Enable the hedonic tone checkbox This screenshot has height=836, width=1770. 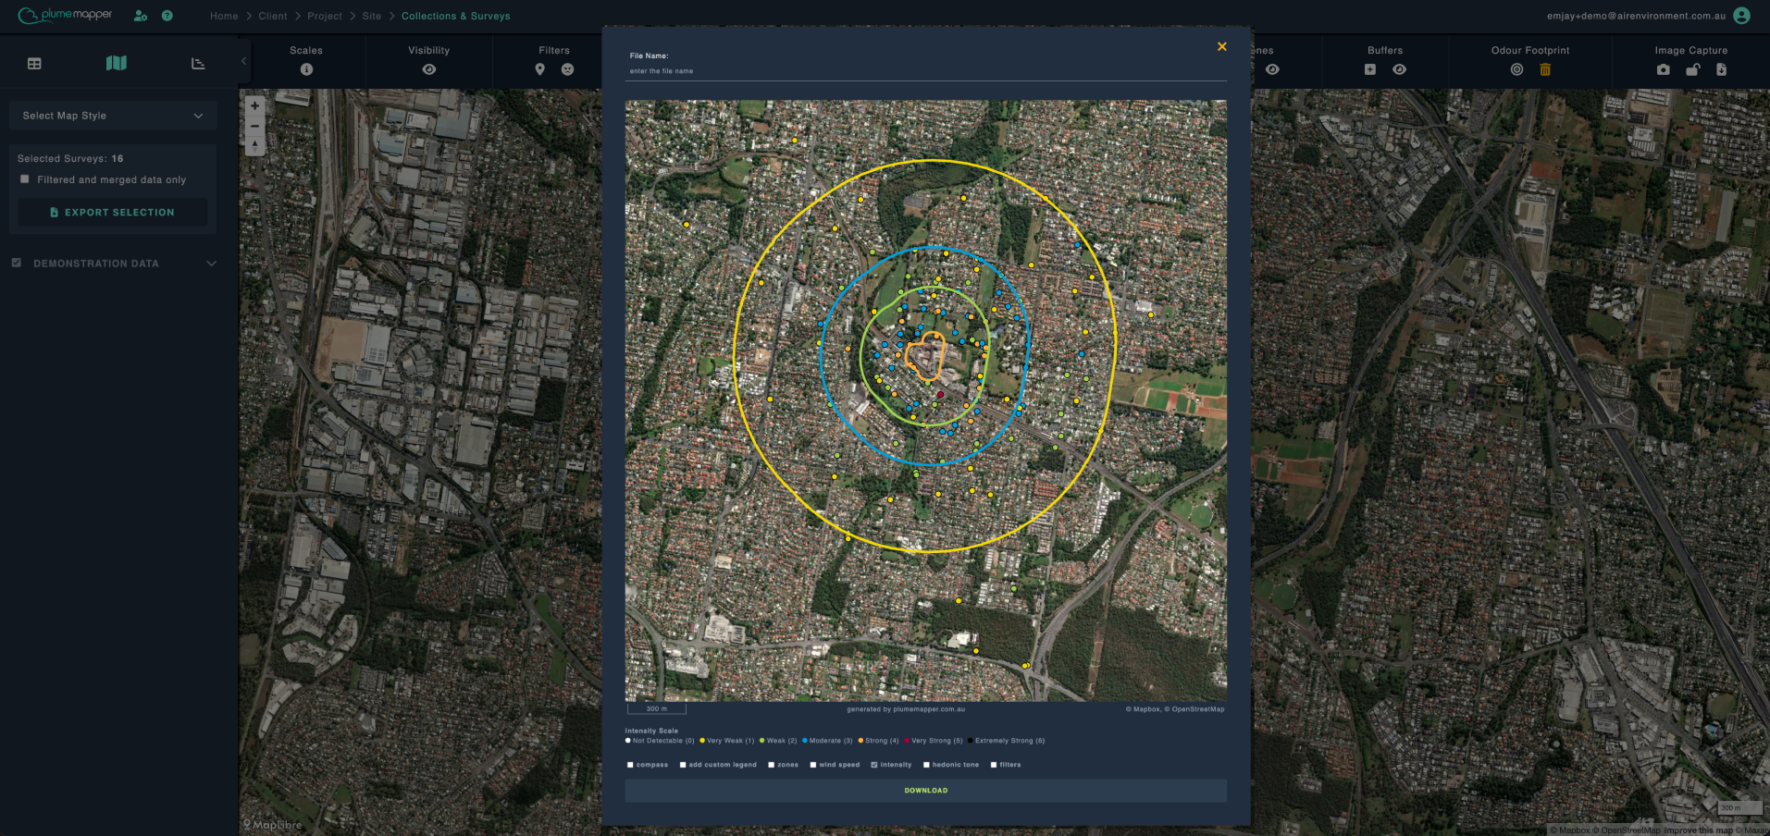926,765
